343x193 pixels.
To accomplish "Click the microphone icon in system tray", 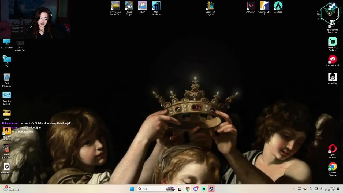I will (x=311, y=189).
